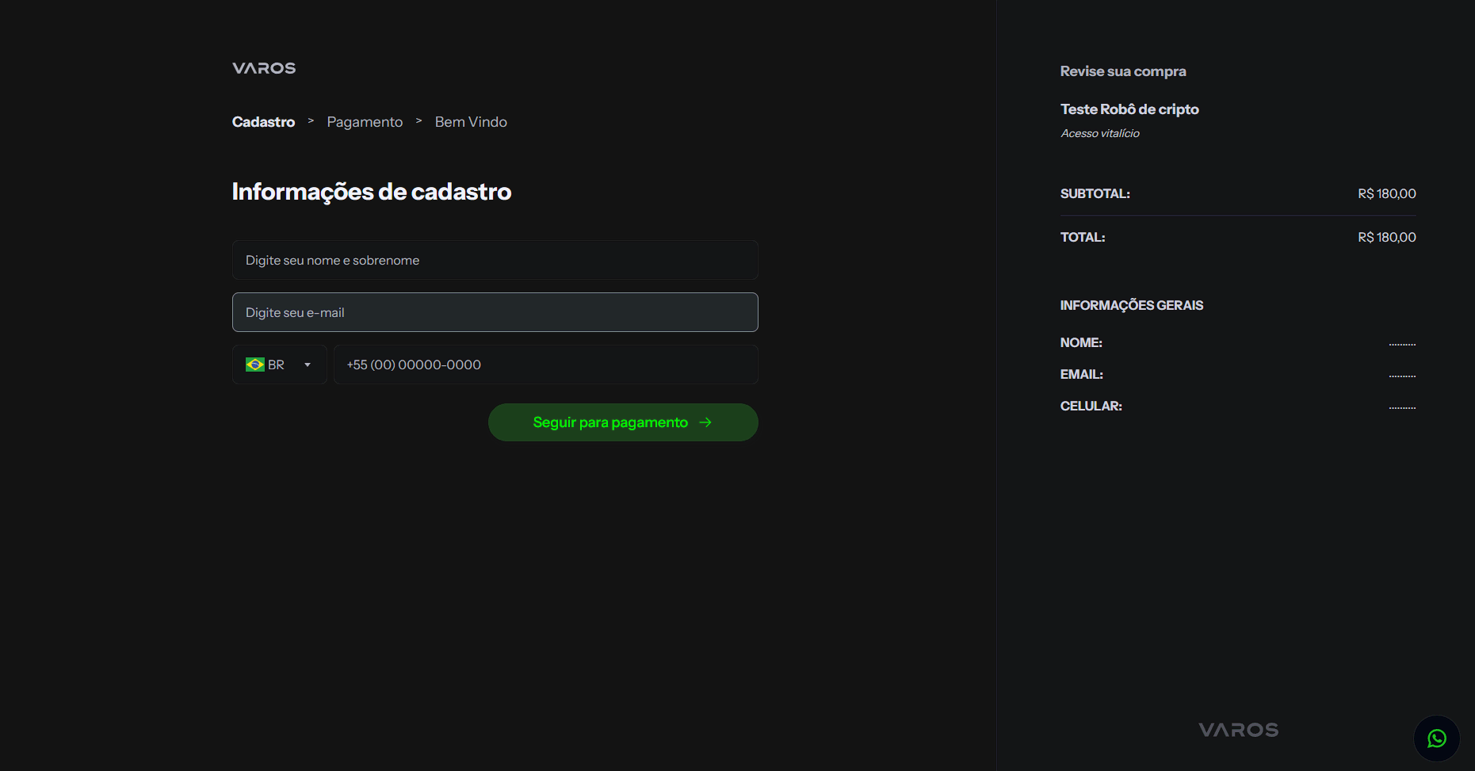The width and height of the screenshot is (1475, 771).
Task: Select the BR country code selector
Action: pyautogui.click(x=279, y=365)
